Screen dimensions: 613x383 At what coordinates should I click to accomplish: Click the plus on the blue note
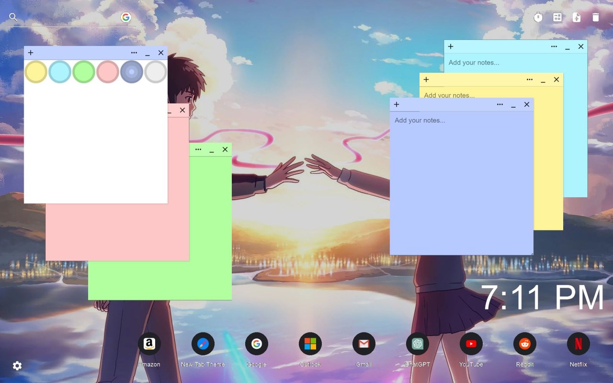click(x=397, y=104)
